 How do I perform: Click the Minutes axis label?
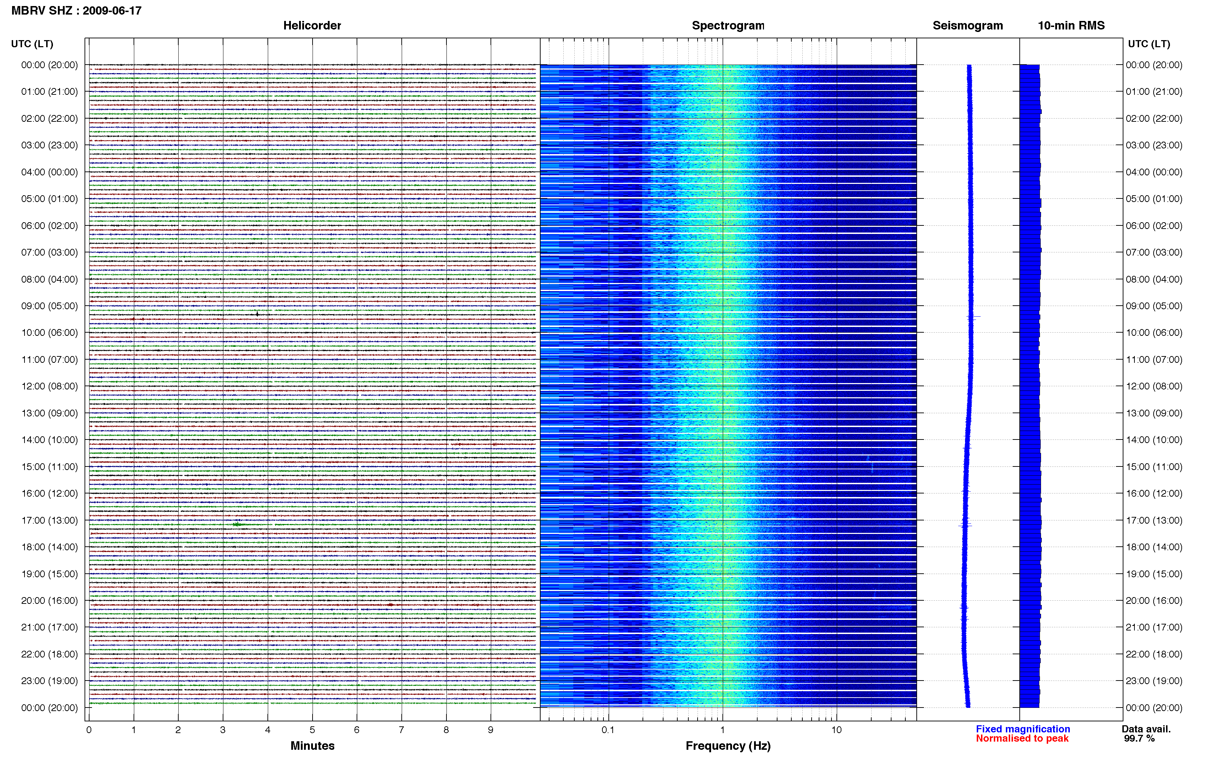312,746
